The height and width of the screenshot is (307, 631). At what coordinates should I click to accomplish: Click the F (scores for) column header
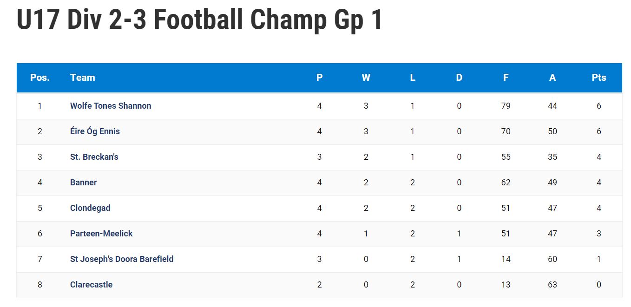click(x=506, y=78)
